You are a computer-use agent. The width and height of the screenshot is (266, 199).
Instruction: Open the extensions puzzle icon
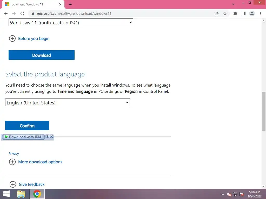point(235,13)
